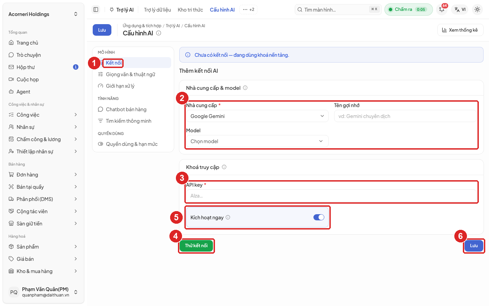Open Agent in the sidebar
489x306 pixels.
(43, 92)
